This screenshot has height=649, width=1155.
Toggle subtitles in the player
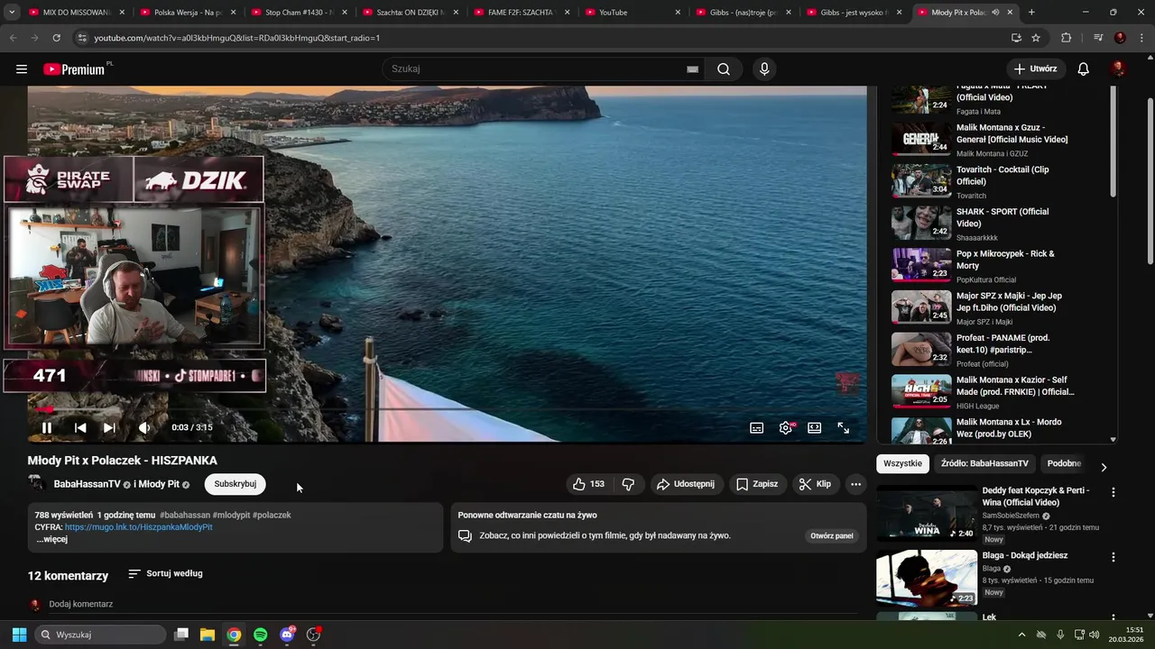757,428
